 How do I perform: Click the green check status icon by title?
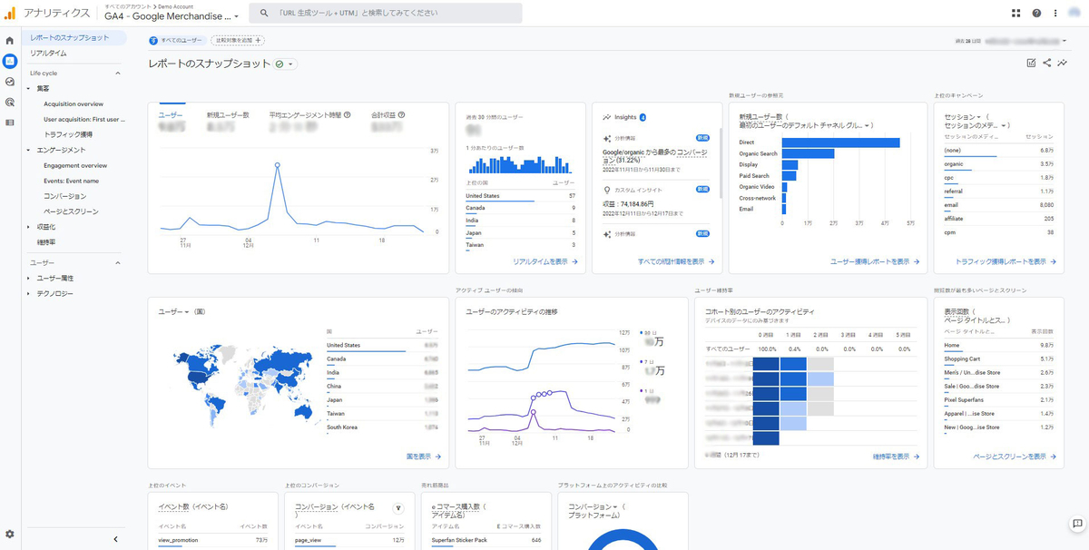point(280,64)
